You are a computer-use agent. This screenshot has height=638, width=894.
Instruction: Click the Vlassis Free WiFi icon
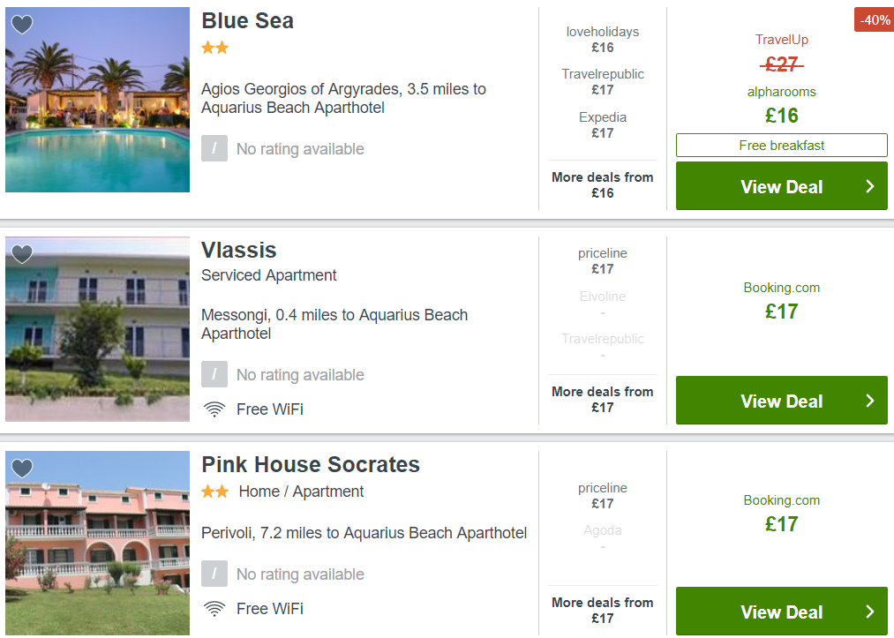214,409
